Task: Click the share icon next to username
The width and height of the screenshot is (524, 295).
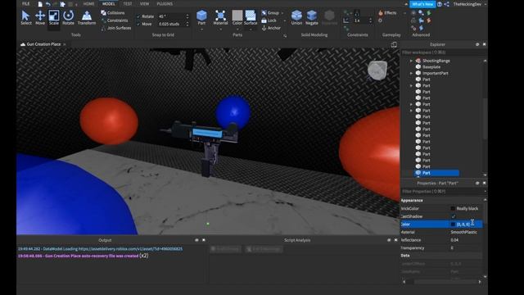Action: click(x=446, y=4)
